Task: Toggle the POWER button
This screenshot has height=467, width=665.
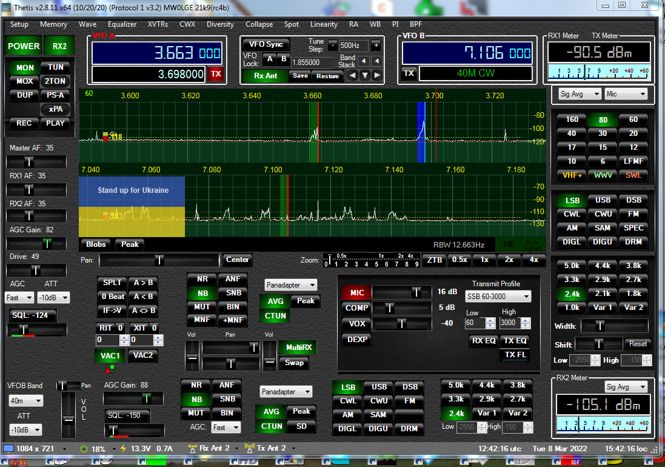Action: click(24, 46)
